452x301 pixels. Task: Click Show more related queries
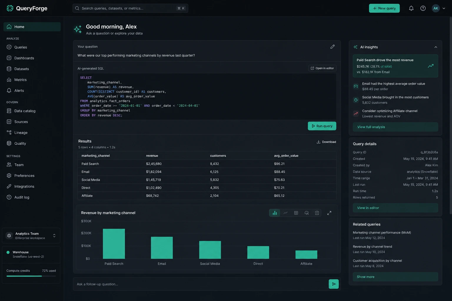pos(395,277)
